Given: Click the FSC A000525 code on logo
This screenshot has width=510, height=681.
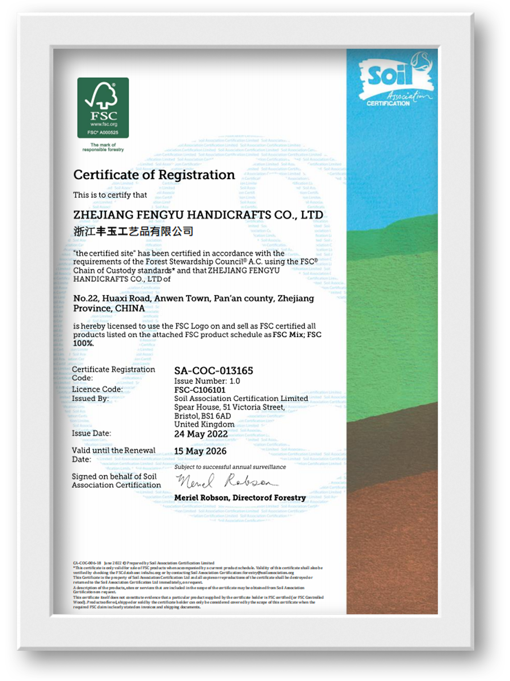Looking at the screenshot, I should pos(103,133).
